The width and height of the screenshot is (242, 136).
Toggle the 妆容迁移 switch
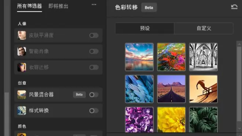(x=94, y=67)
